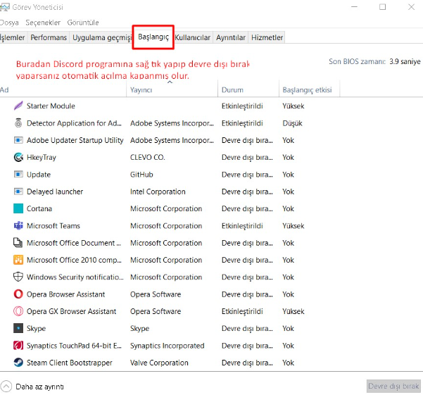423x395 pixels.
Task: Click the Synaptics TouchPad icon
Action: [x=18, y=345]
